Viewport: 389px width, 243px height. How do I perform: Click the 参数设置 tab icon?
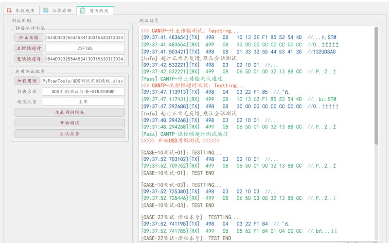click(x=9, y=10)
